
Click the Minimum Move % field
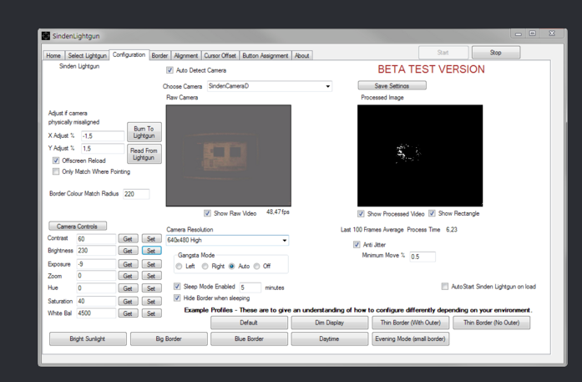423,257
